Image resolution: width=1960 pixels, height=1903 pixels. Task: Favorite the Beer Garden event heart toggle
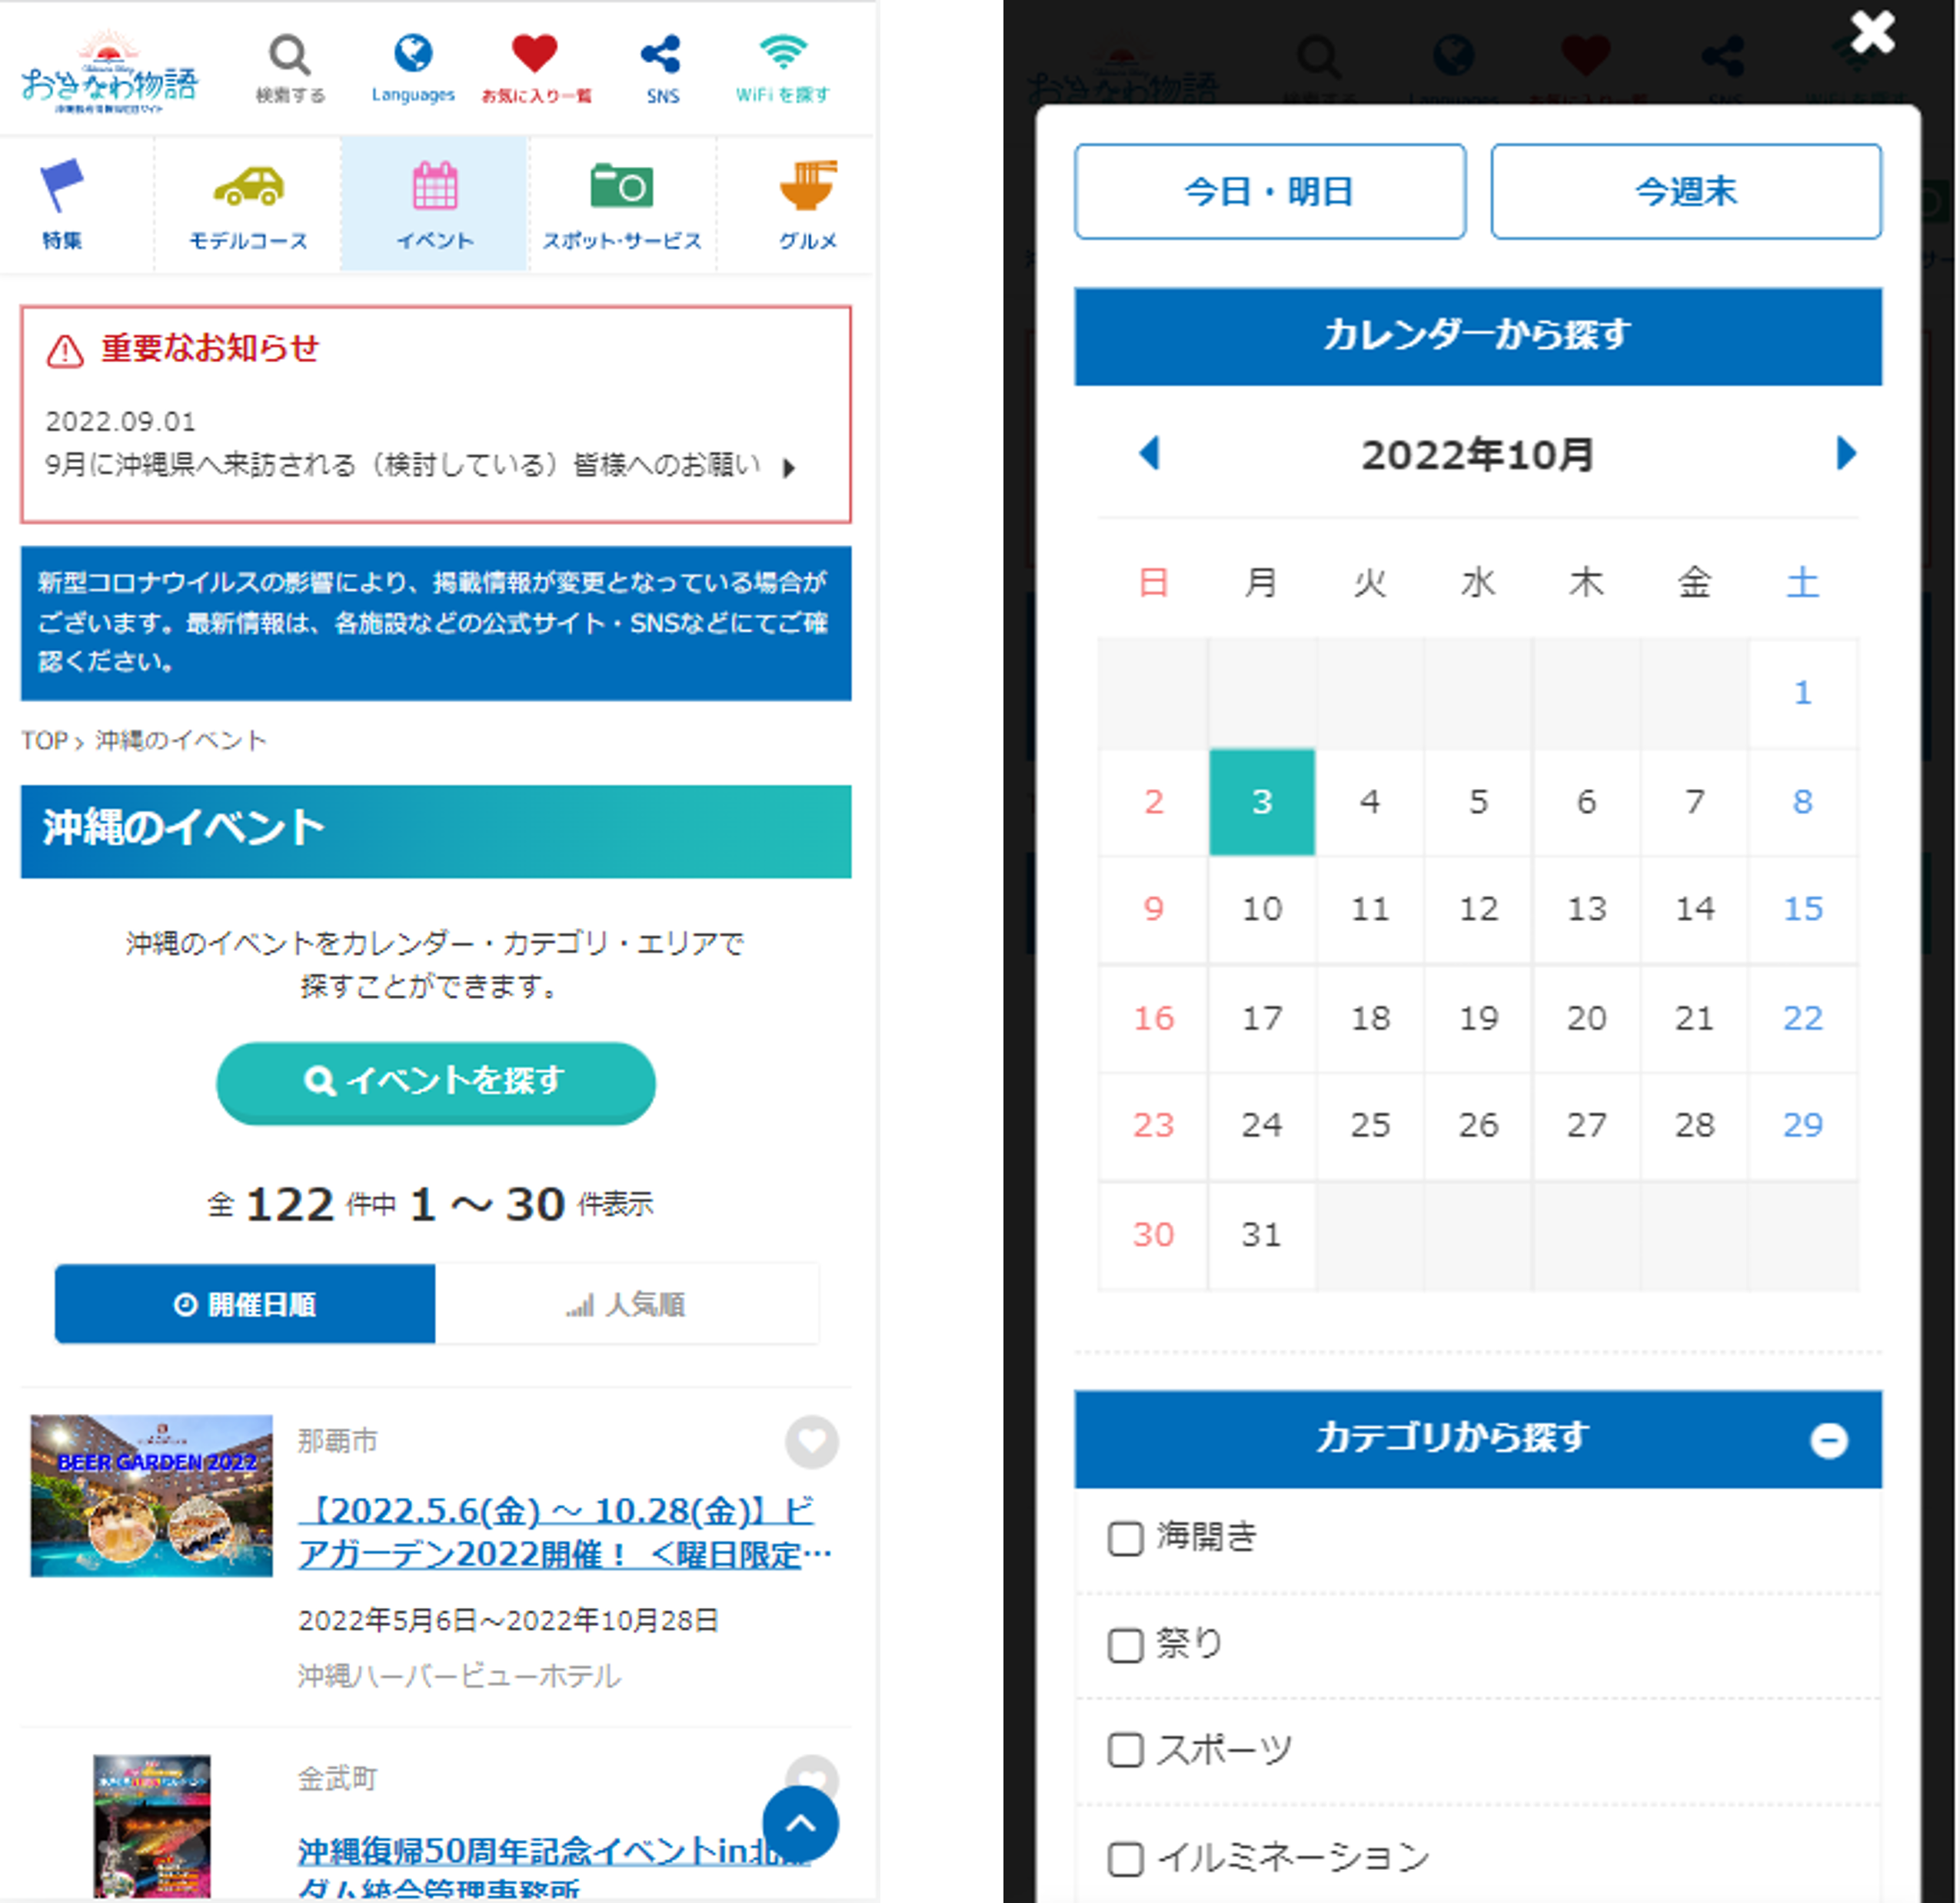811,1443
